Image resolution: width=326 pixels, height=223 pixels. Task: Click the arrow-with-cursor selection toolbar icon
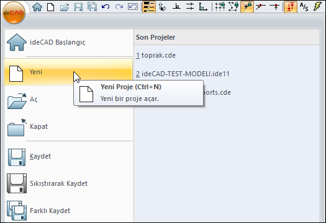[162, 7]
